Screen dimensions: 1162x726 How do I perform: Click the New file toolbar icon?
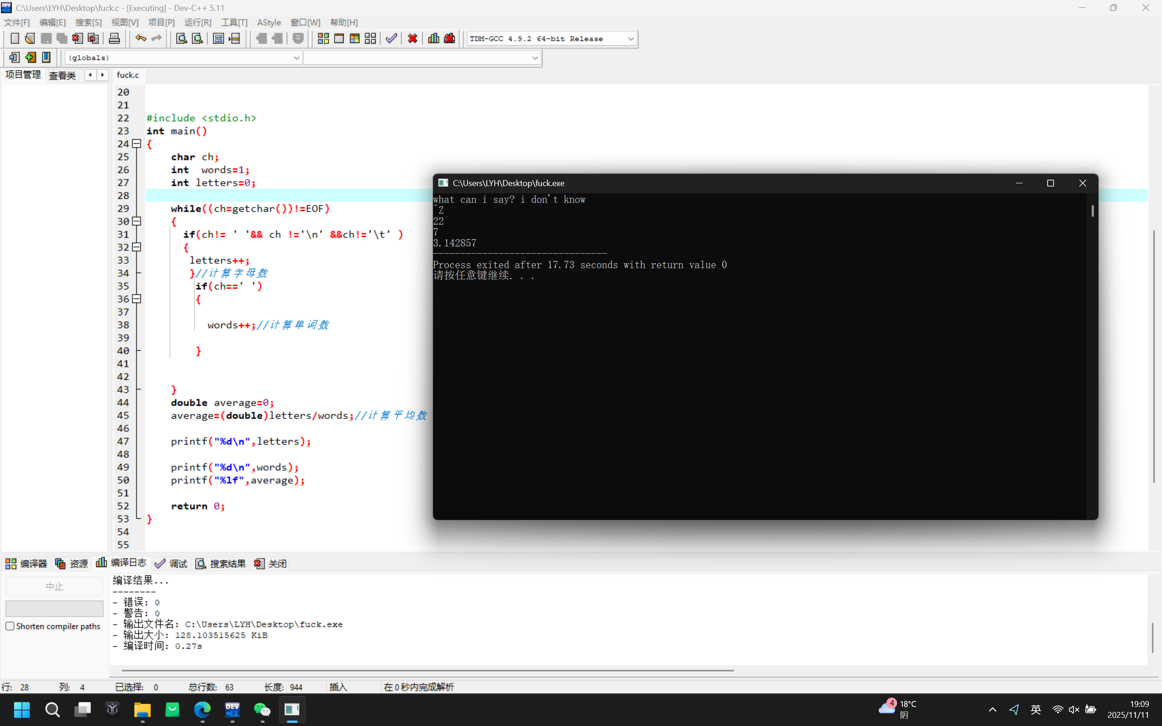[15, 39]
